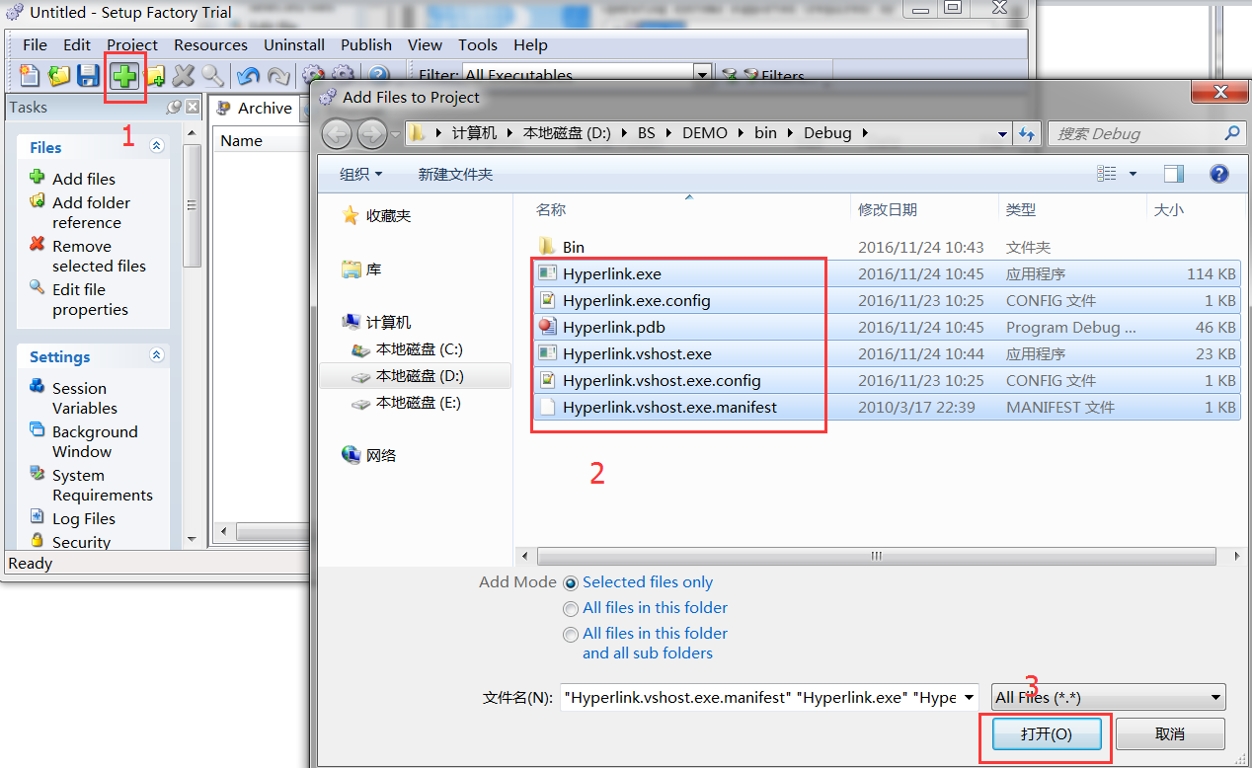Open the Uninstall menu
The image size is (1252, 768).
click(x=294, y=44)
